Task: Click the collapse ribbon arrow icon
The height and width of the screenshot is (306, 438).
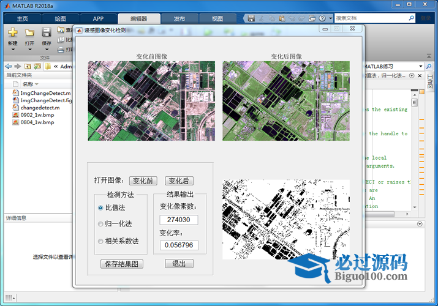Action: pos(429,56)
